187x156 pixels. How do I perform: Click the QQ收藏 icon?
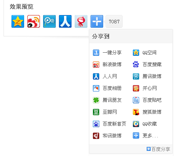click(136, 124)
